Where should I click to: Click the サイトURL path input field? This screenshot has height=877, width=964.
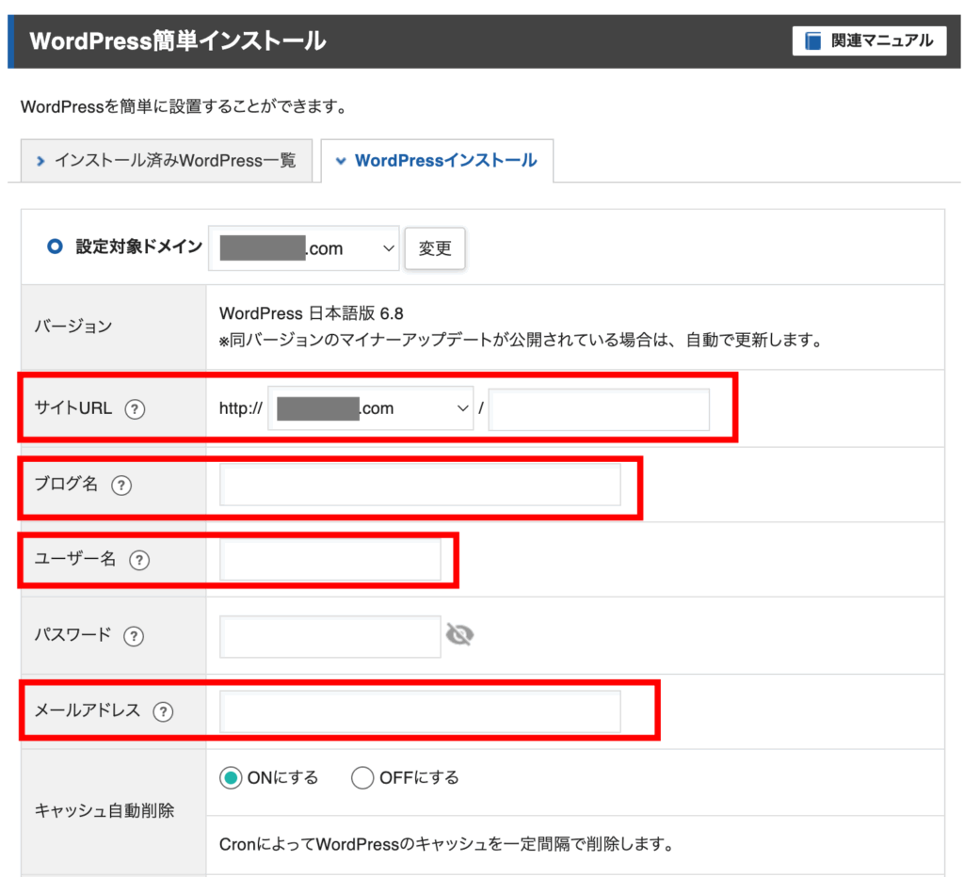[599, 409]
